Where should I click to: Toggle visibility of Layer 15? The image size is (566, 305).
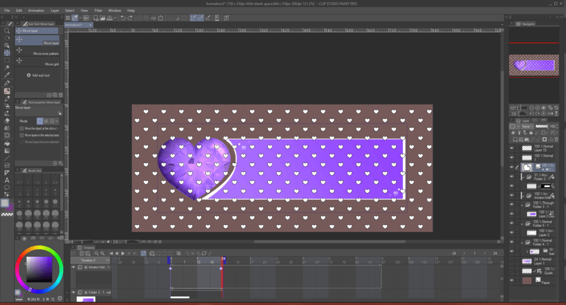pos(512,148)
